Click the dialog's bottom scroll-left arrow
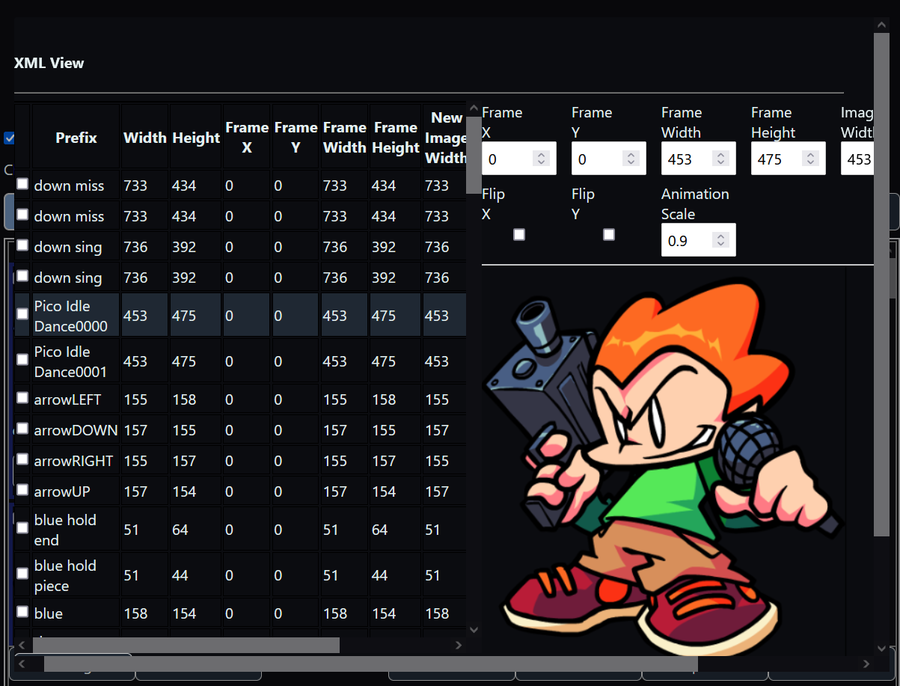 click(x=22, y=664)
